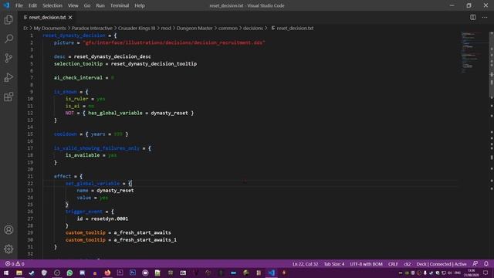Click 'Deck | Connected | Active' status item
Image resolution: width=494 pixels, height=278 pixels.
[x=442, y=264]
